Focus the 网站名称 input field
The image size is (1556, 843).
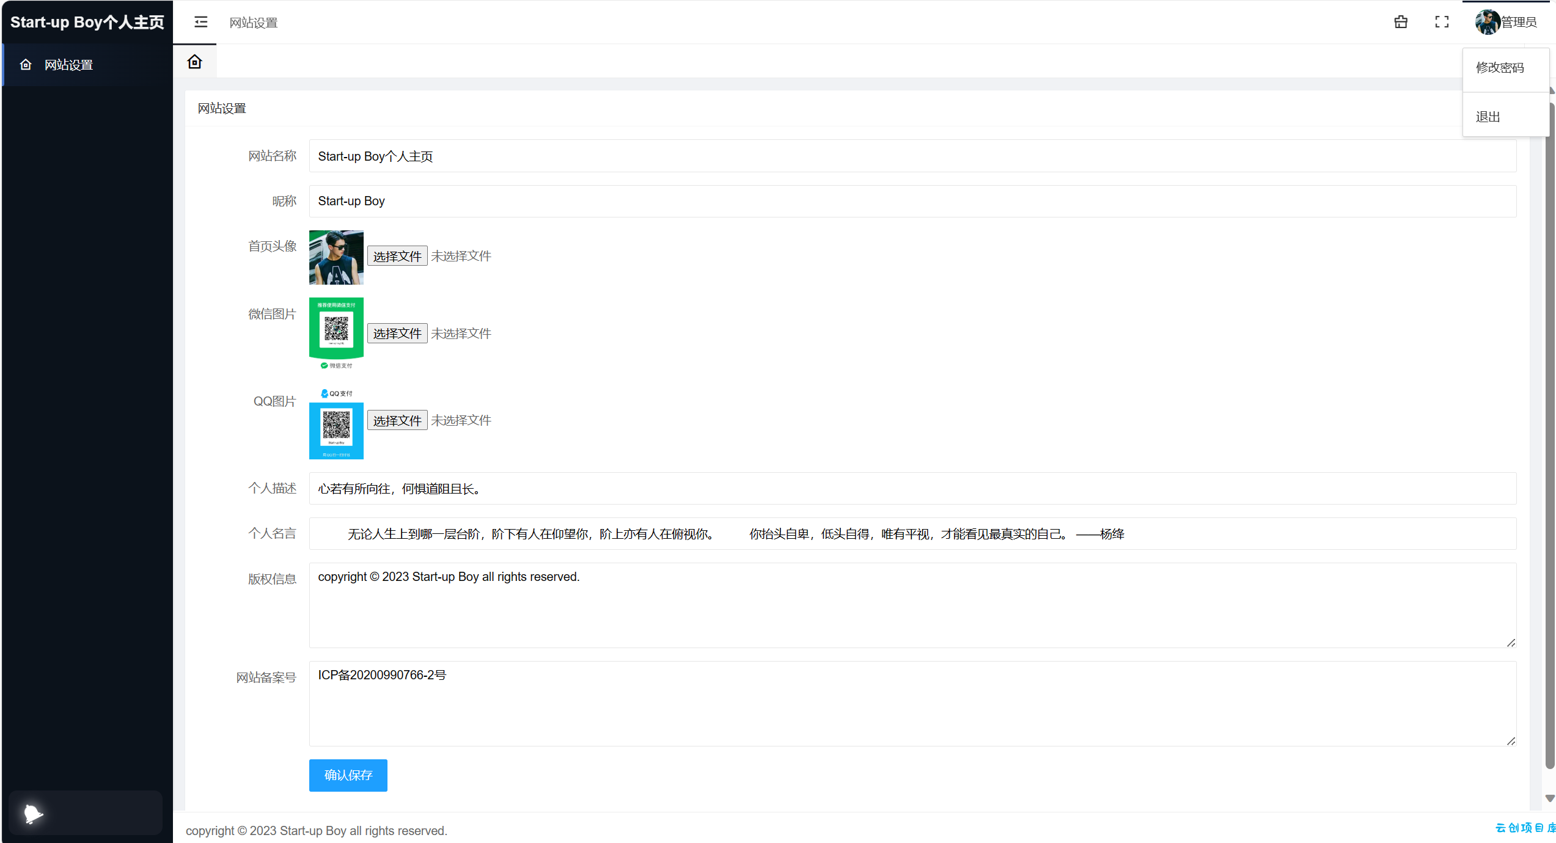[912, 156]
